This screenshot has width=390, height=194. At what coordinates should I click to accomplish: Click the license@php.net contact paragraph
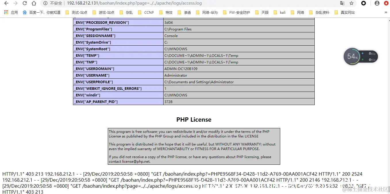pyautogui.click(x=190, y=159)
